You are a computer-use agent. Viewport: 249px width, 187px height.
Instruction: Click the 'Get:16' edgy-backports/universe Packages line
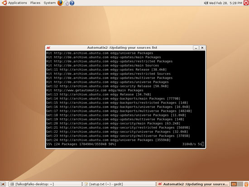point(118,107)
